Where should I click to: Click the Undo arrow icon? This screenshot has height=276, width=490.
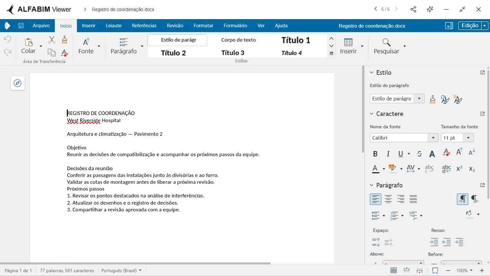[8, 39]
